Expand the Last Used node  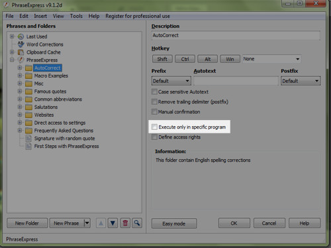tap(12, 36)
